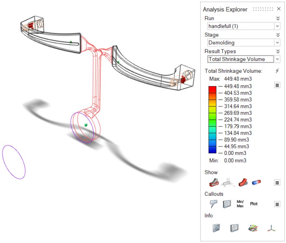Open the Show section options menu
The height and width of the screenshot is (243, 286).
(277, 182)
